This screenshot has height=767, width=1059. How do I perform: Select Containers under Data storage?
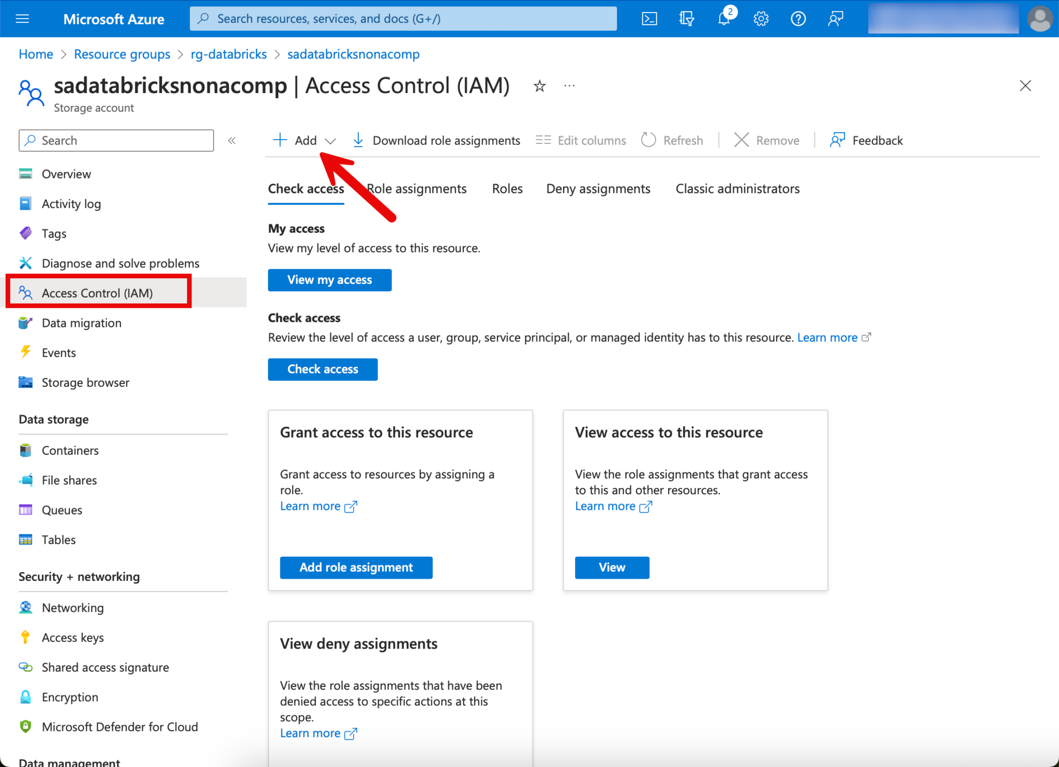[x=70, y=450]
